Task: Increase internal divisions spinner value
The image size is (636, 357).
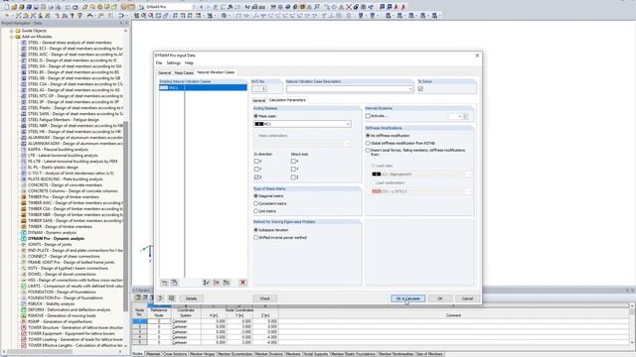Action: (x=465, y=115)
